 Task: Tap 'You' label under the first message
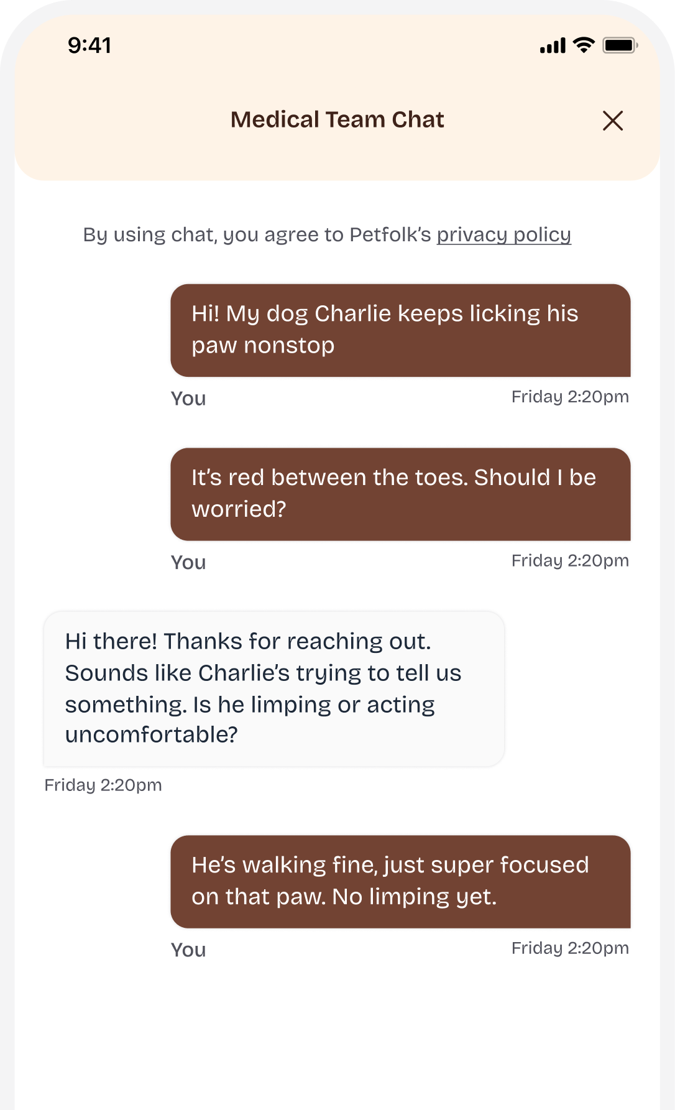click(188, 399)
